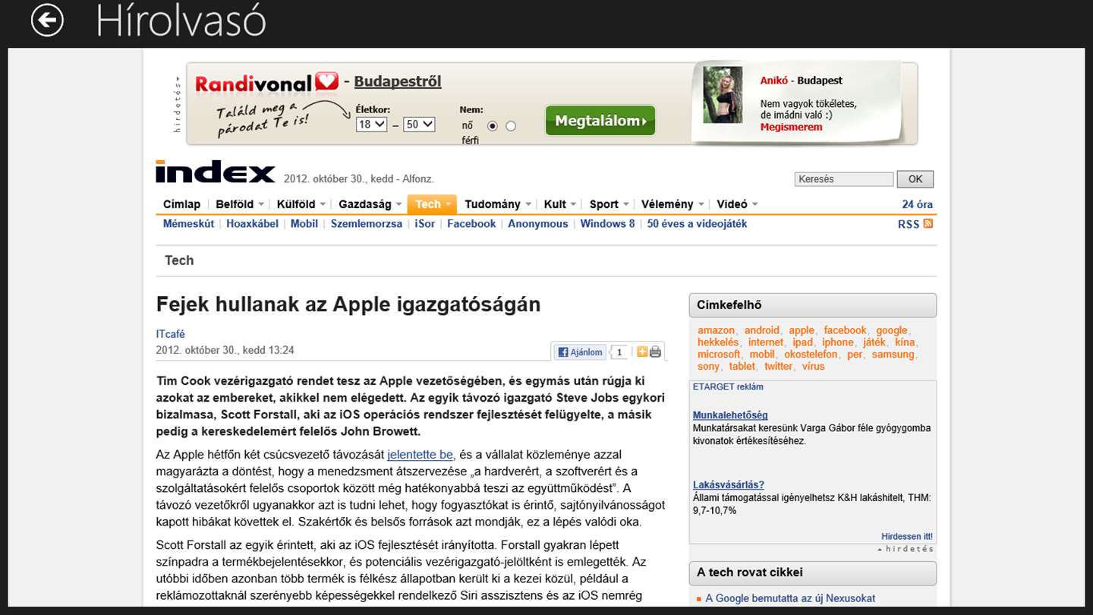1093x615 pixels.
Task: Recommend the article via Facebook Ajánlom
Action: 580,352
